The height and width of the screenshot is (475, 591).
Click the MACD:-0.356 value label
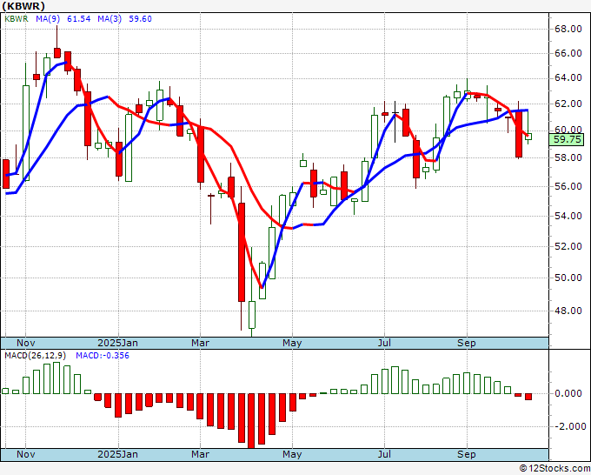tap(103, 356)
